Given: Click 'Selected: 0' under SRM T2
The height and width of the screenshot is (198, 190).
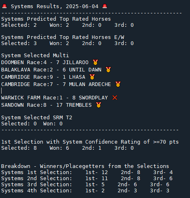Looking at the screenshot, I should coord(19,124).
